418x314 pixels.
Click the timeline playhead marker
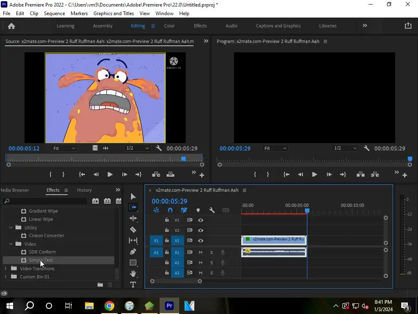(307, 211)
